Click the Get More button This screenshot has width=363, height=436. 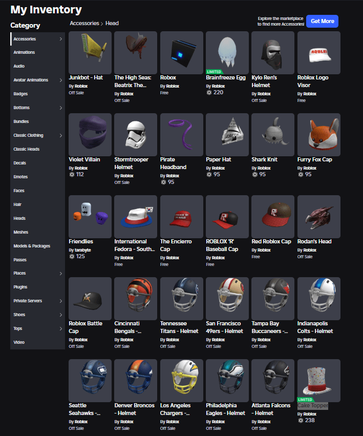tap(322, 21)
